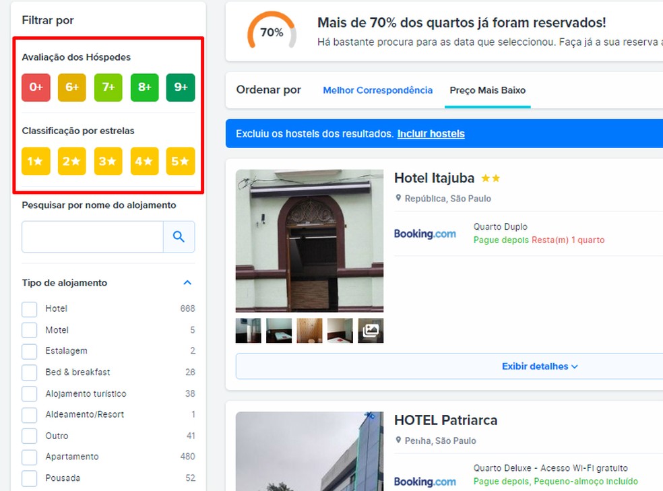This screenshot has width=663, height=491.
Task: Click the location pin next to República, São Paulo
Action: [400, 198]
